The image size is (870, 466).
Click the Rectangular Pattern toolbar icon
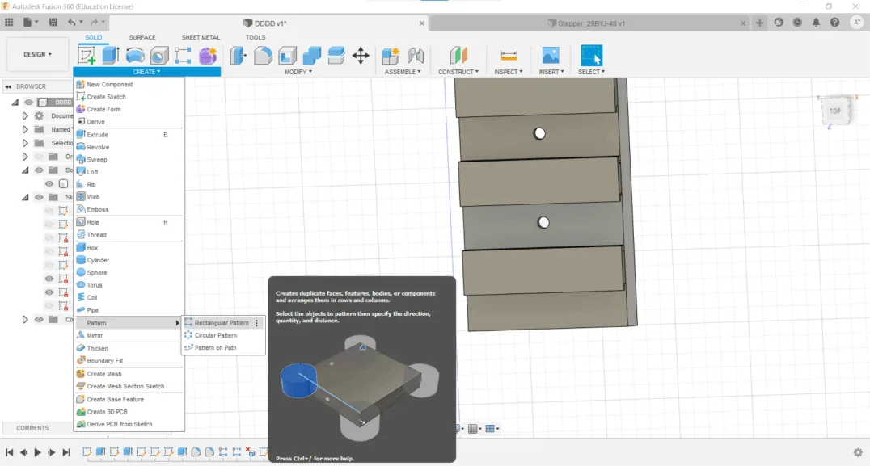pyautogui.click(x=183, y=56)
